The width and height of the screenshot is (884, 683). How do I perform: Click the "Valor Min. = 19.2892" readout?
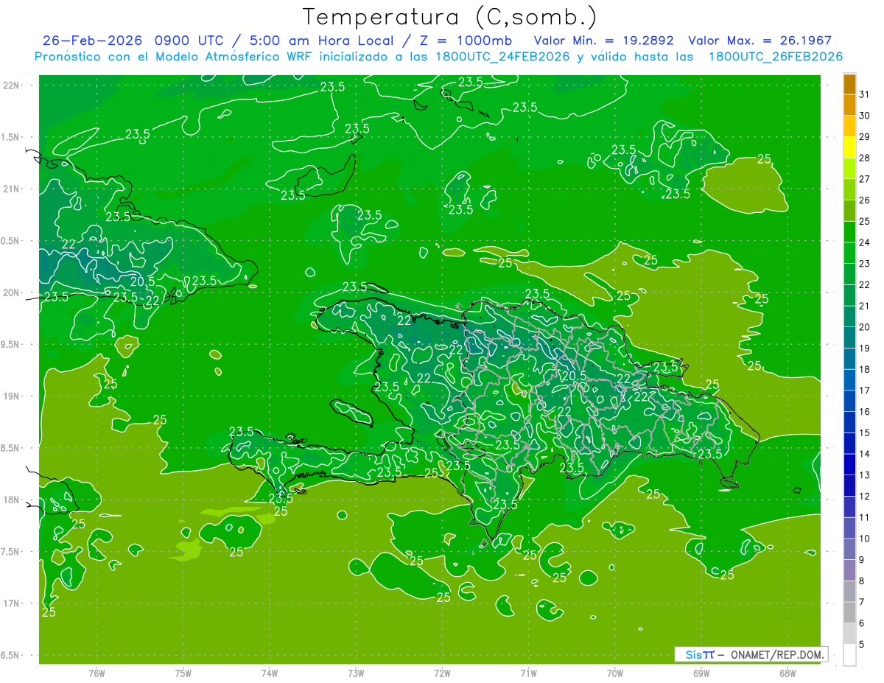click(603, 41)
